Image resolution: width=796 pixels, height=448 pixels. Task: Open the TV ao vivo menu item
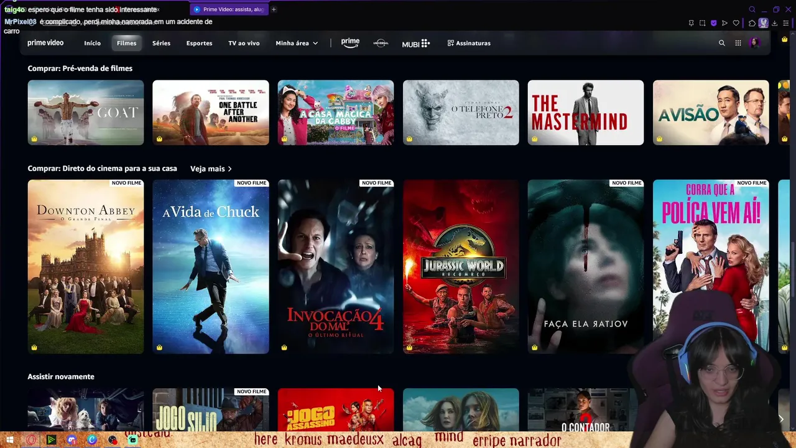coord(244,43)
